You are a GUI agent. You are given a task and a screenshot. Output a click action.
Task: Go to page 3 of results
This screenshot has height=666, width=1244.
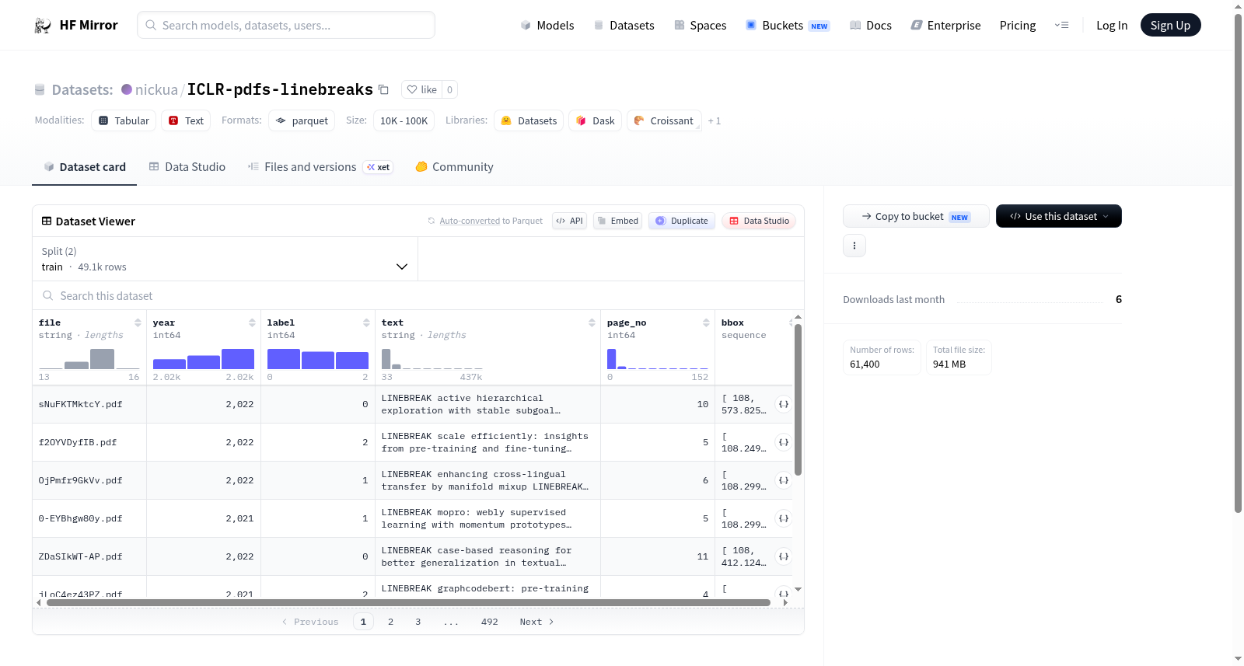pos(418,622)
